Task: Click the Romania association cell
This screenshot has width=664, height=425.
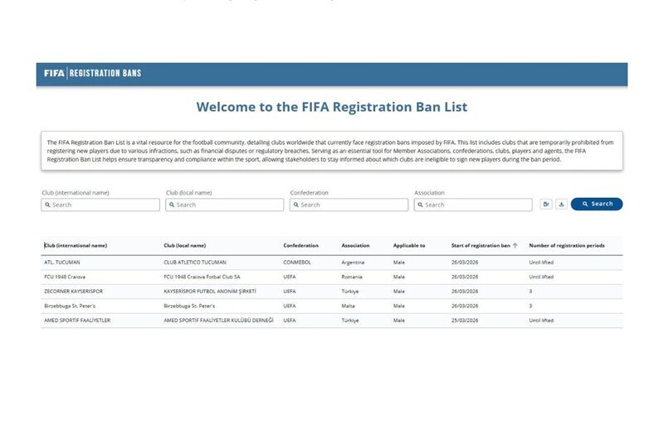Action: (x=352, y=277)
